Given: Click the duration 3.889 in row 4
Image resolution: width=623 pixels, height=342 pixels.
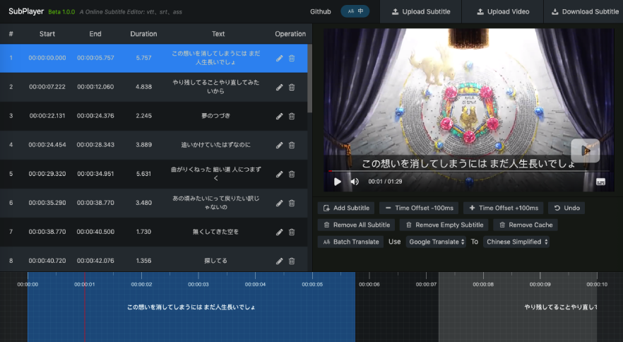Looking at the screenshot, I should (143, 145).
